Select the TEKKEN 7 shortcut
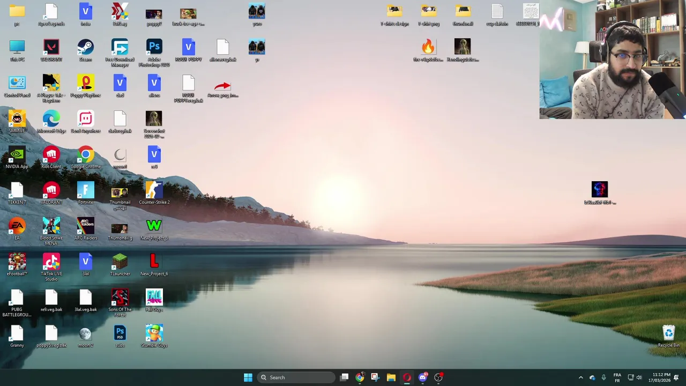 (17, 194)
